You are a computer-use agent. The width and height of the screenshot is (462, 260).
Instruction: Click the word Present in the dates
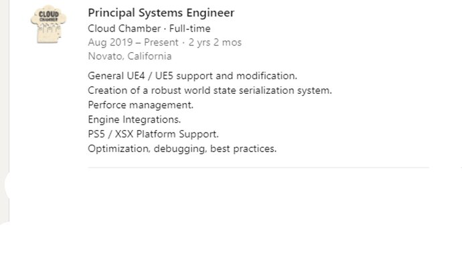pyautogui.click(x=161, y=42)
